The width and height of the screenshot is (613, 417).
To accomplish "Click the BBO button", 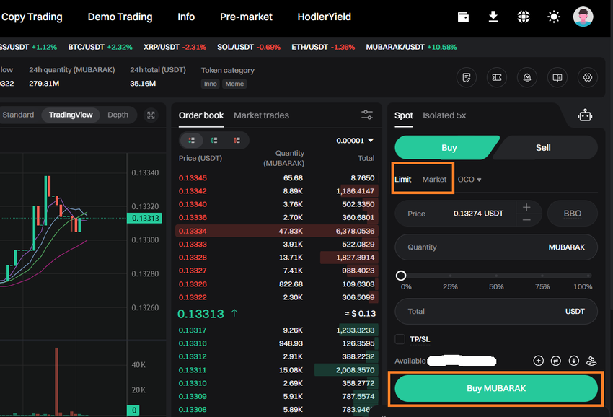I will coord(572,214).
